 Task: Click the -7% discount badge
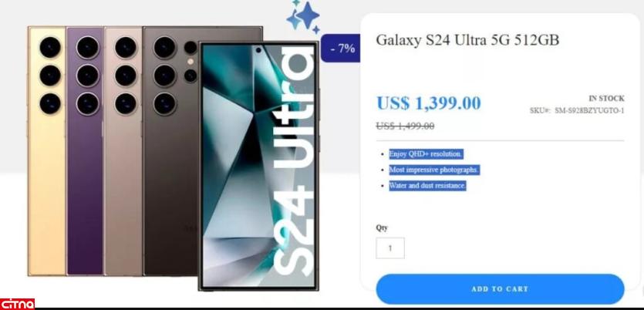pyautogui.click(x=342, y=49)
